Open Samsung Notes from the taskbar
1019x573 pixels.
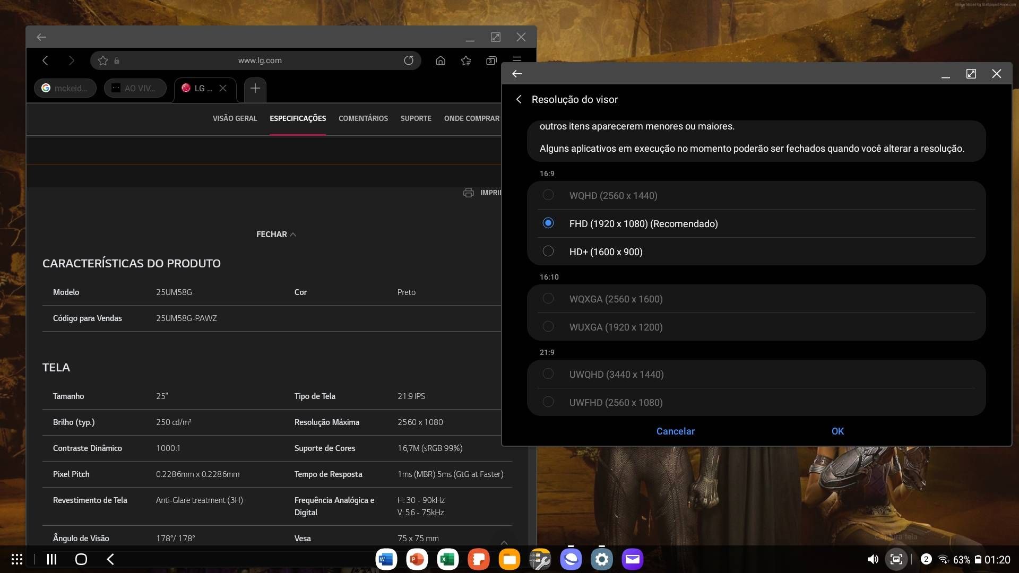coord(479,559)
